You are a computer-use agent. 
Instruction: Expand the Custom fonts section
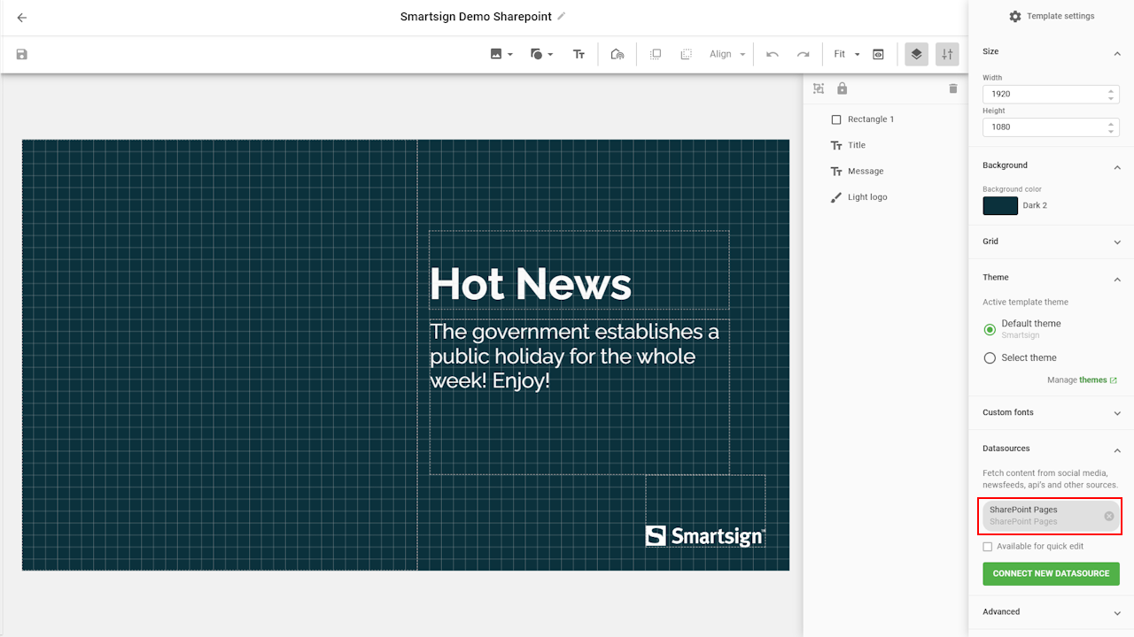(x=1050, y=412)
